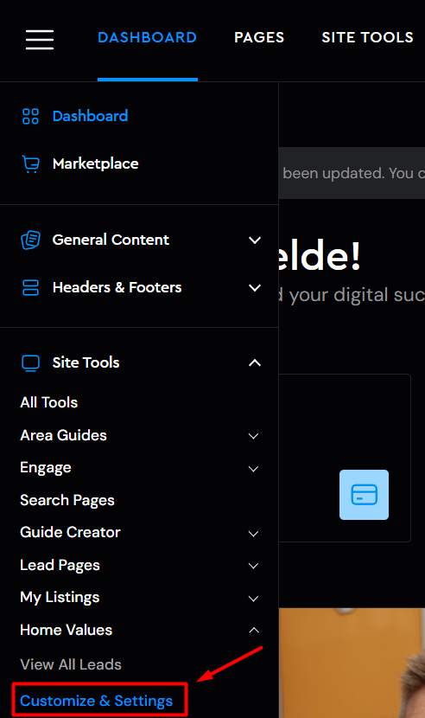Click the Site Tools monitor icon
Screen dimensions: 425x718
point(30,363)
